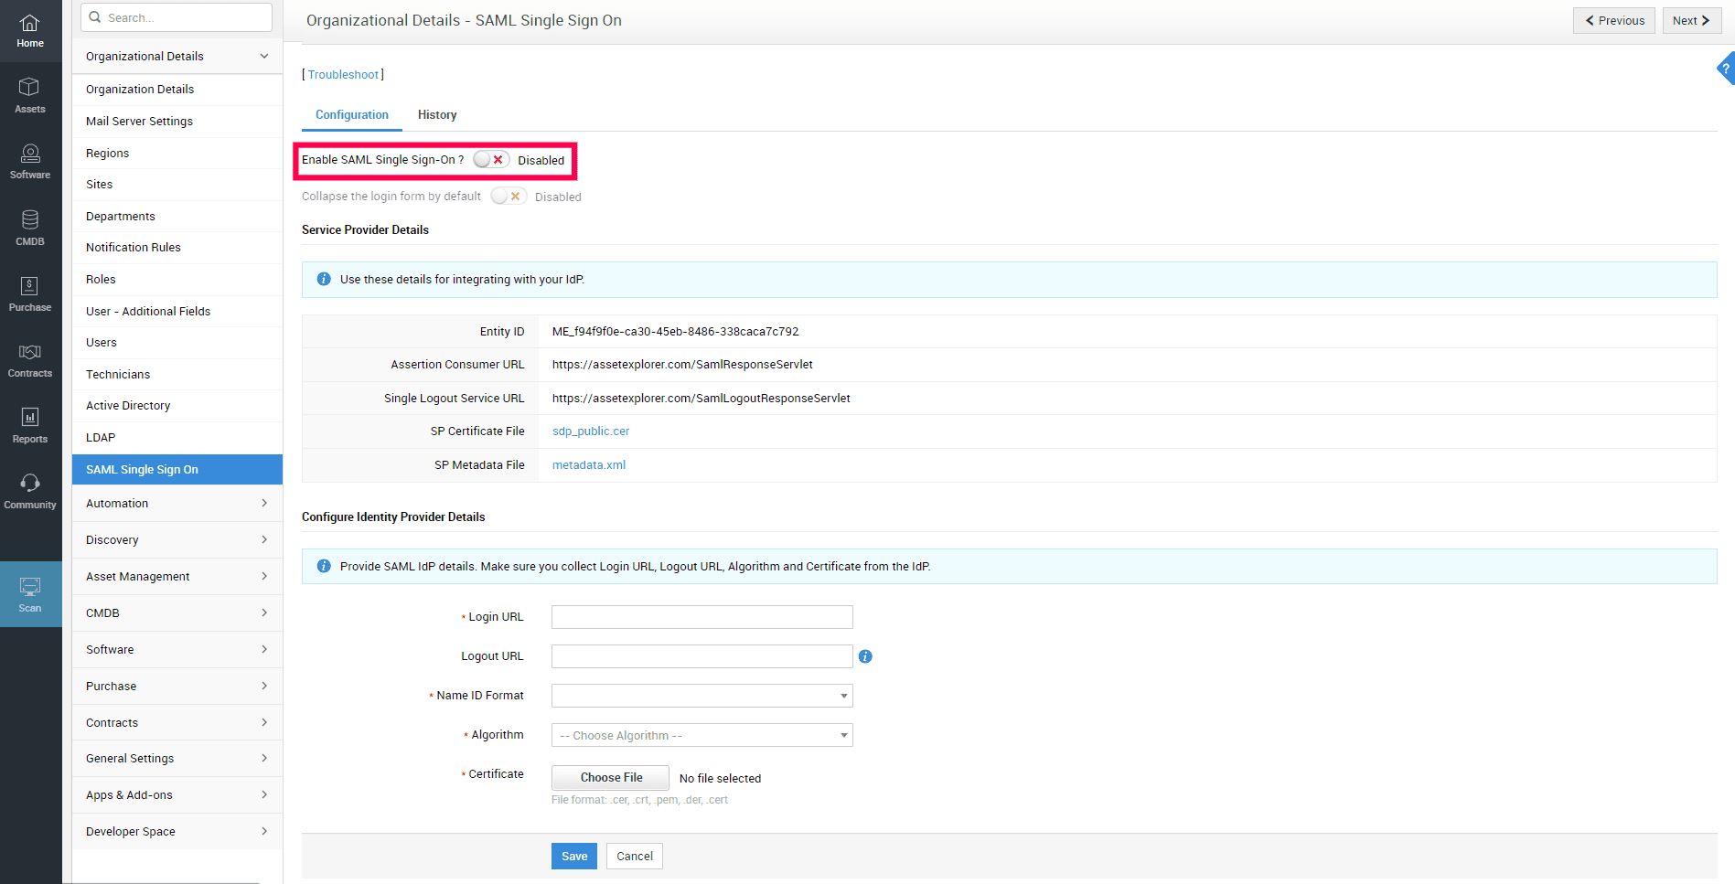Toggle collapse the login form by default
1735x884 pixels.
point(508,196)
